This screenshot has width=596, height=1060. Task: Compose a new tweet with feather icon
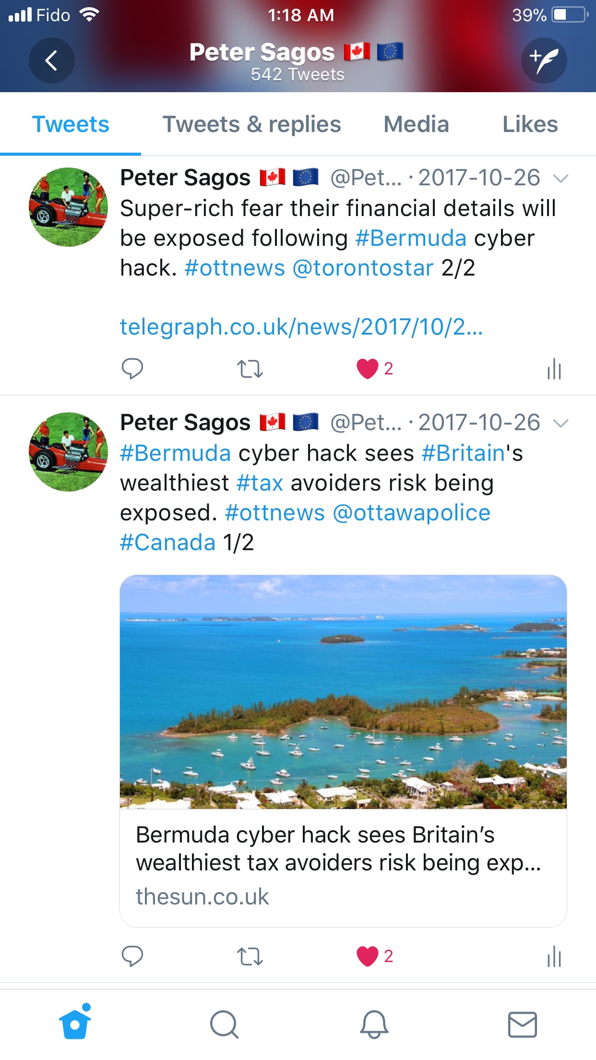(544, 60)
